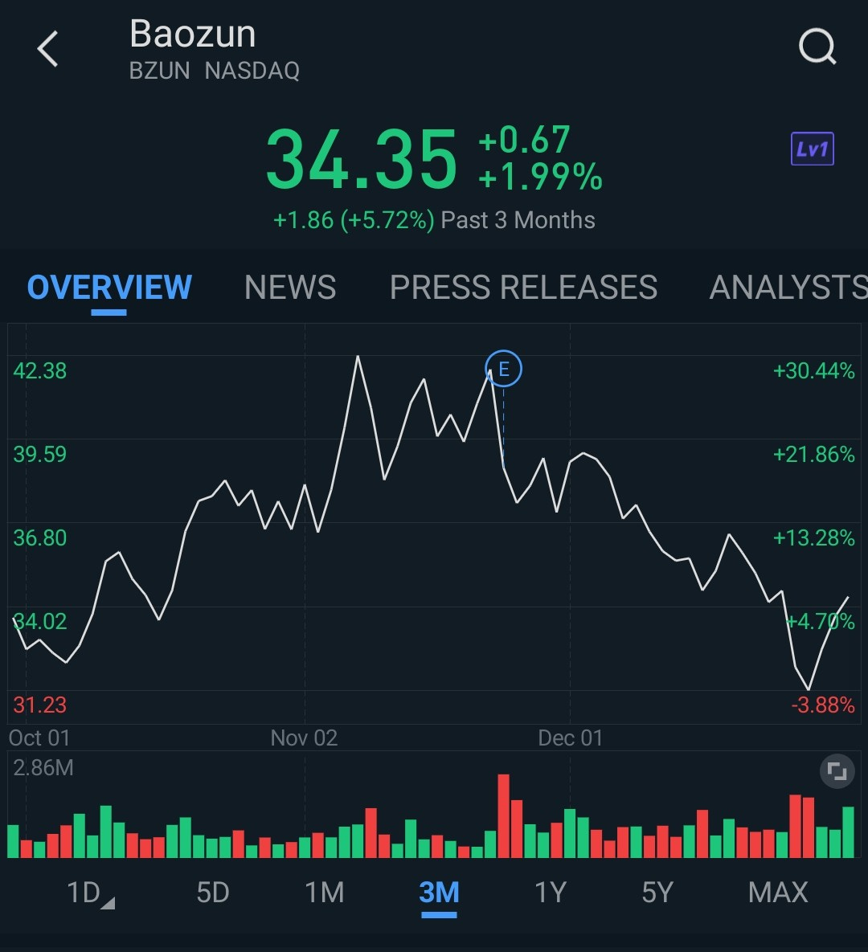Tap the Past 3 Months change text
The width and height of the screenshot is (868, 952).
434,220
